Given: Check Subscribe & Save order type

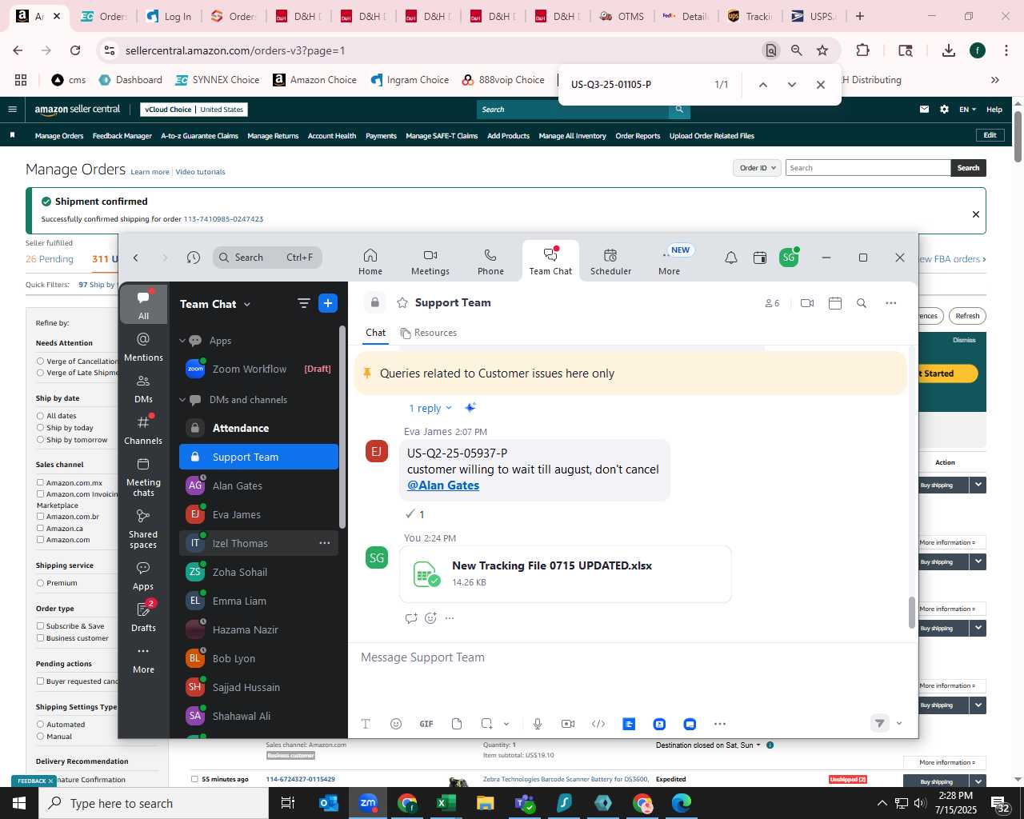Looking at the screenshot, I should click(x=40, y=626).
